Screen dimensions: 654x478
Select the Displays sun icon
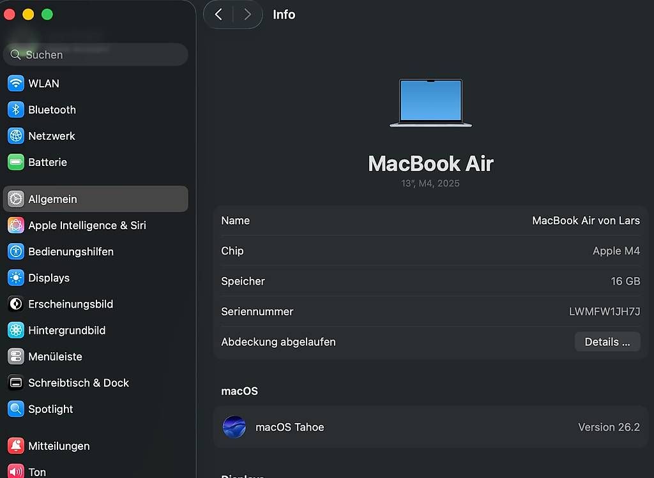click(16, 278)
